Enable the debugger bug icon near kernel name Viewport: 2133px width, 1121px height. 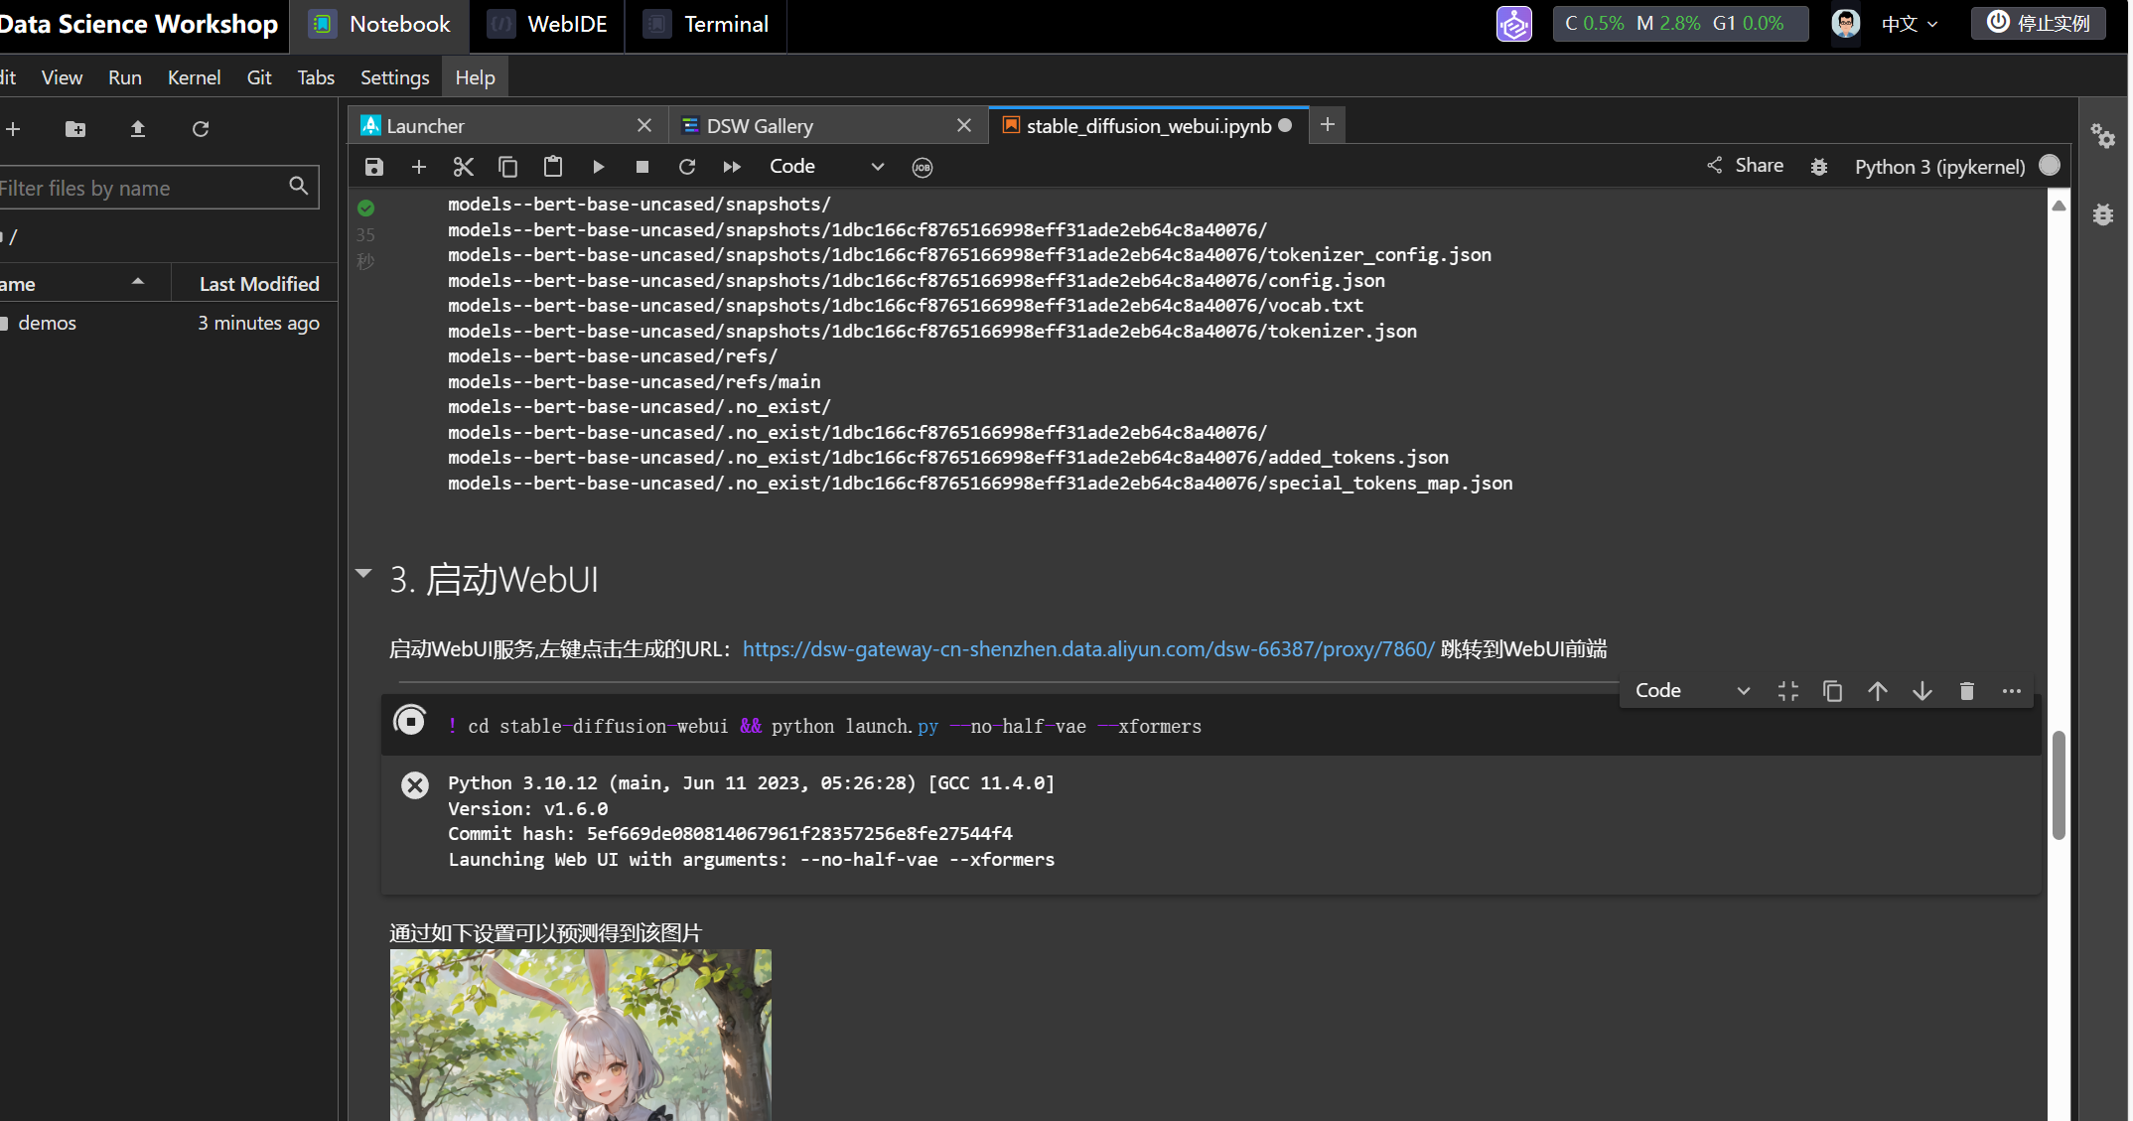(1819, 167)
